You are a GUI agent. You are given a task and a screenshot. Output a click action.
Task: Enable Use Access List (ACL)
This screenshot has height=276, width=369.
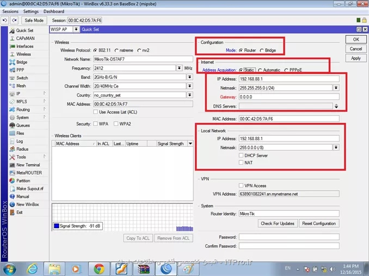coord(95,112)
